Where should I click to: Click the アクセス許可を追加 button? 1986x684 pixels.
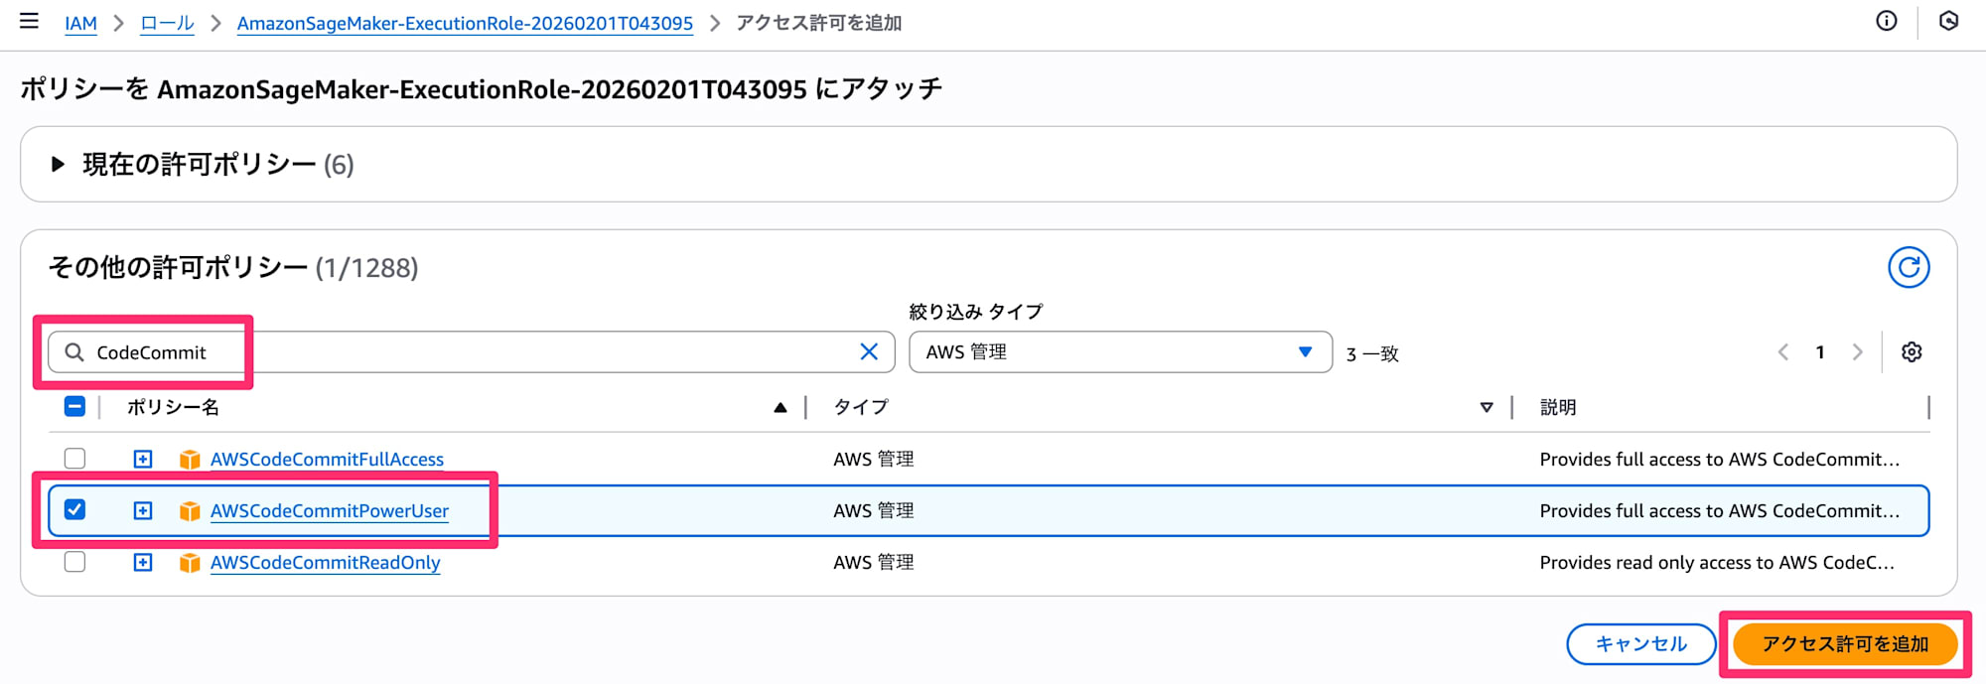1844,643
